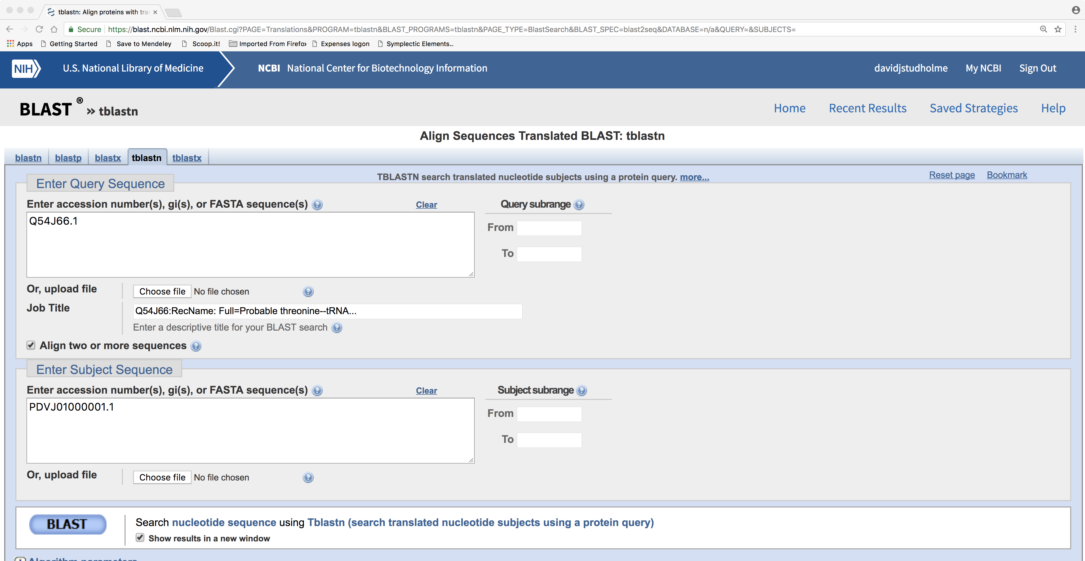This screenshot has height=561, width=1085.
Task: Toggle Show results in a new window
Action: tap(140, 537)
